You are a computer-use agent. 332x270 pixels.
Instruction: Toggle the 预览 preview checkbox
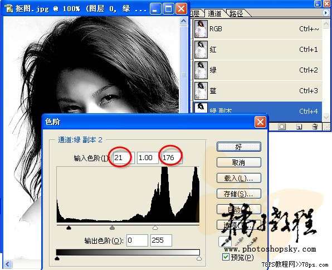pyautogui.click(x=226, y=257)
